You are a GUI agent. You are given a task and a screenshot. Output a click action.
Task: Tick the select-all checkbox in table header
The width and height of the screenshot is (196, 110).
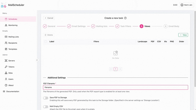[x=46, y=42]
